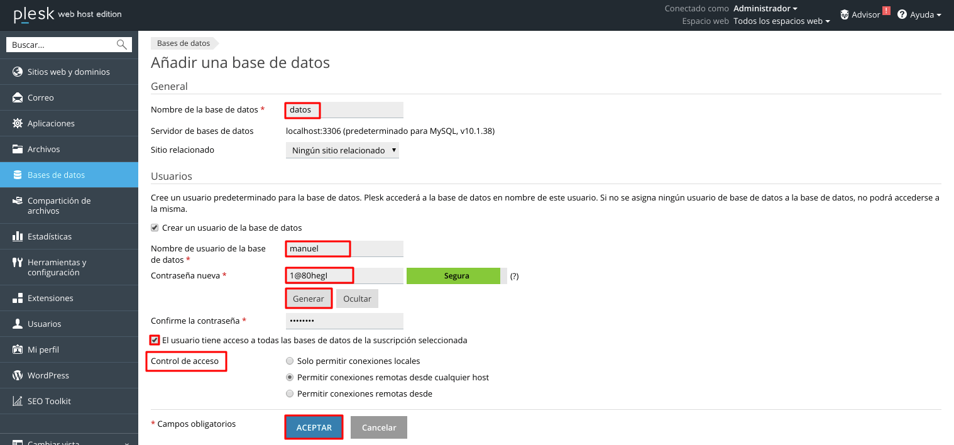Image resolution: width=954 pixels, height=445 pixels.
Task: Open the Ningún sitio relacionado dropdown
Action: pos(342,150)
